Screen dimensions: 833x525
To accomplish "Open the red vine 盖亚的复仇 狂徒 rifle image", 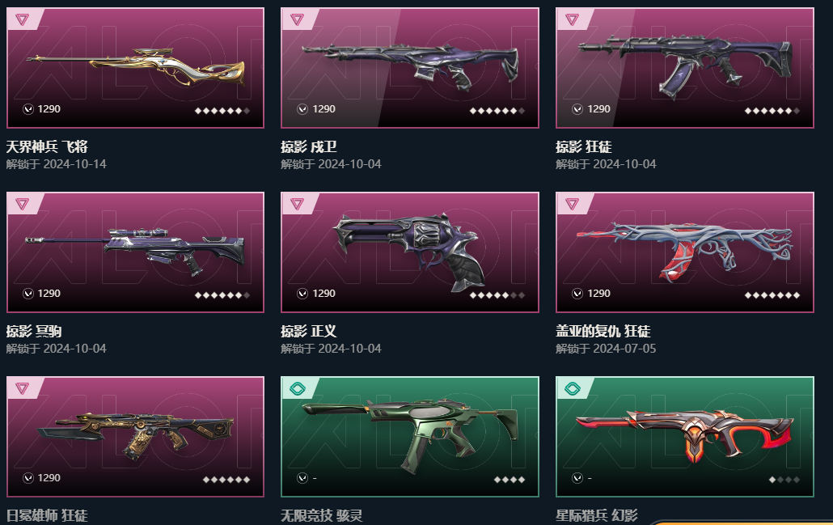I will click(x=684, y=250).
